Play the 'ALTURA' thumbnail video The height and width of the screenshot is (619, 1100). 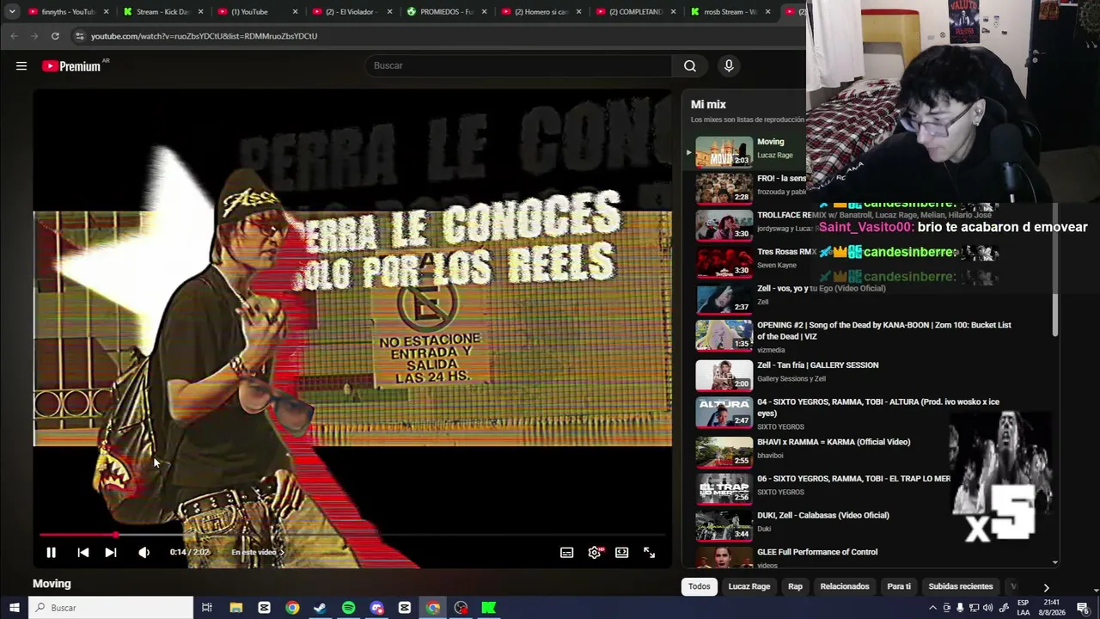pyautogui.click(x=724, y=413)
